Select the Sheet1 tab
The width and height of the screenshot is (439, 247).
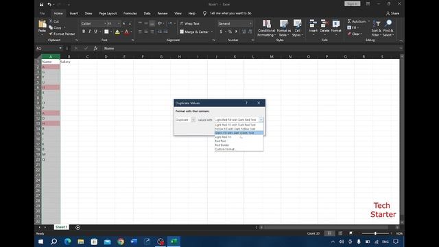(61, 227)
